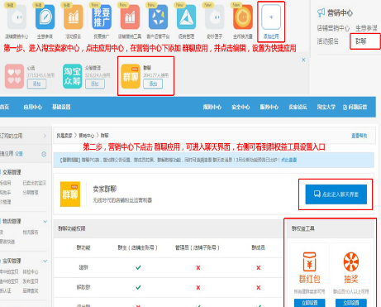Open 基础设置 in the nav bar

click(61, 107)
